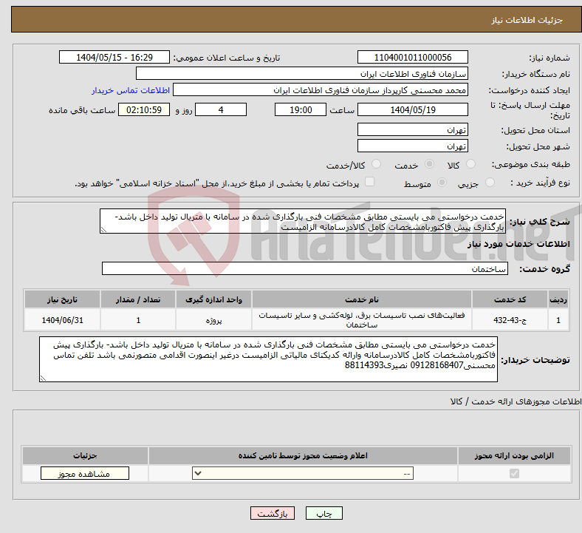The width and height of the screenshot is (582, 533).
Task: Toggle the اسناد خزانه اسلامی payment checkbox
Action: pos(369,182)
